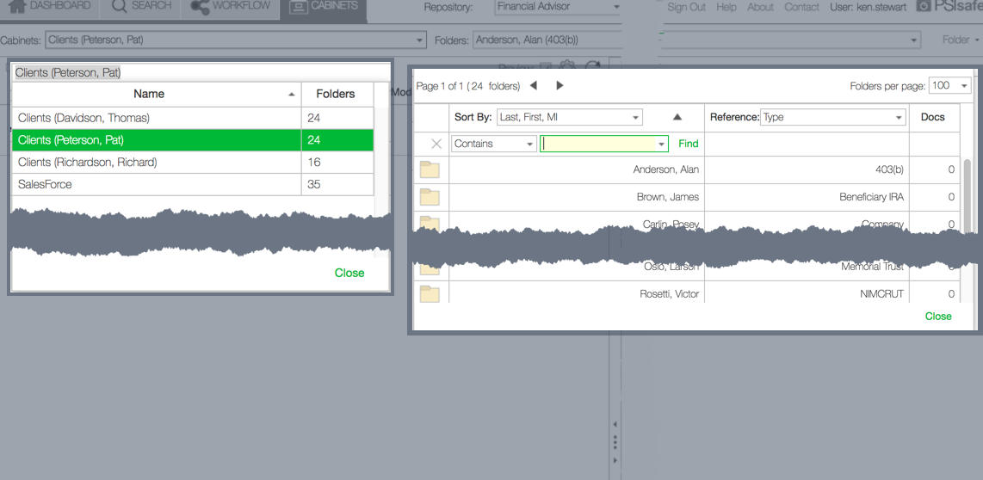Open the Anderson, Alan folder icon
983x480 pixels.
pyautogui.click(x=430, y=169)
